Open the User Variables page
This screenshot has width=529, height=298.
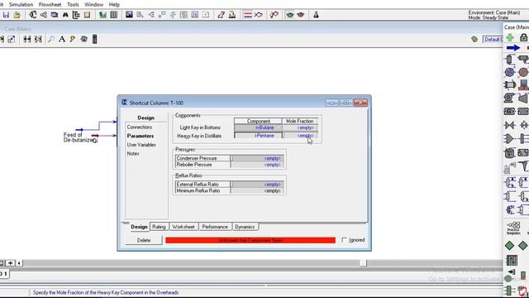141,145
